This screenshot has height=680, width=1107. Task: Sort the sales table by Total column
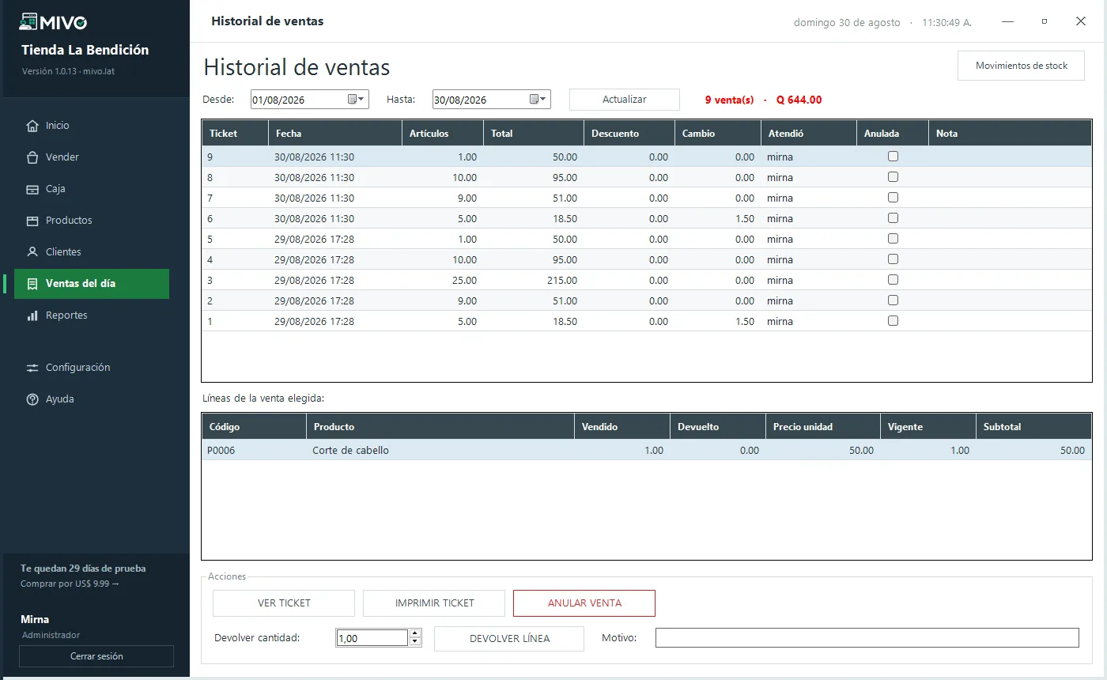(534, 134)
